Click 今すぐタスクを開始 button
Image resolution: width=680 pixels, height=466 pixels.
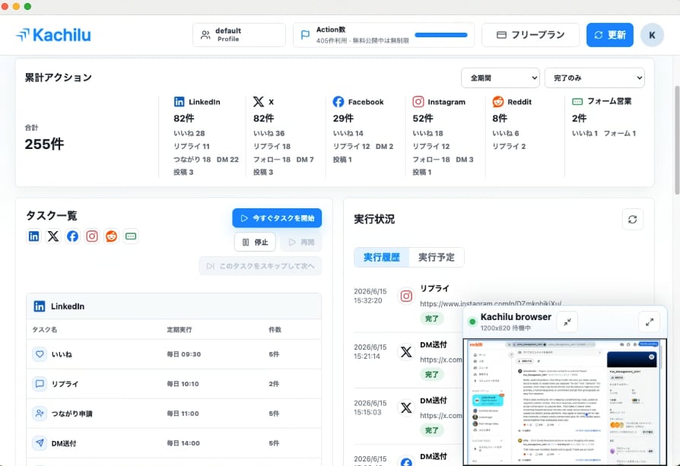[277, 218]
